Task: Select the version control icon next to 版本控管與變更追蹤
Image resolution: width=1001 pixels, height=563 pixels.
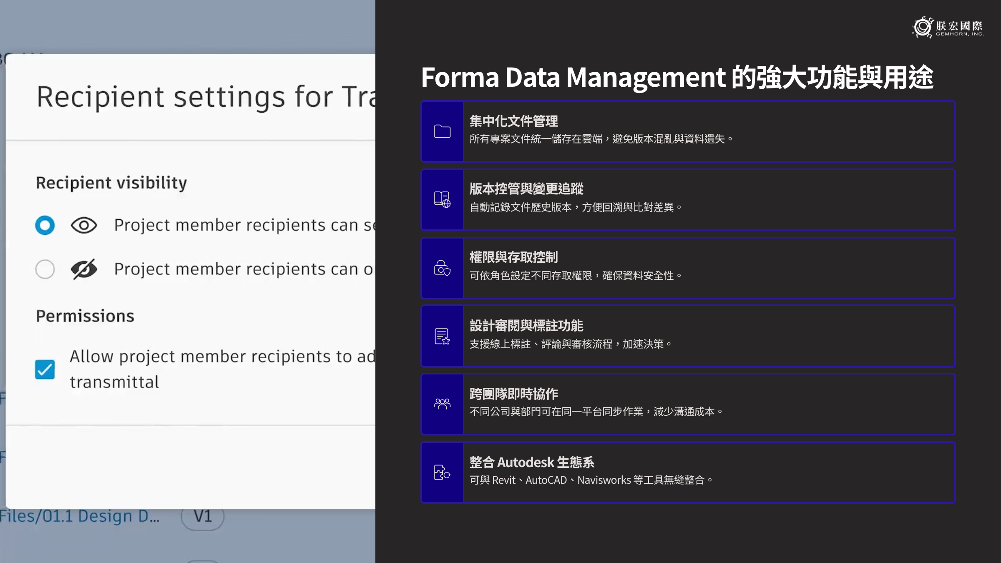Action: point(442,200)
